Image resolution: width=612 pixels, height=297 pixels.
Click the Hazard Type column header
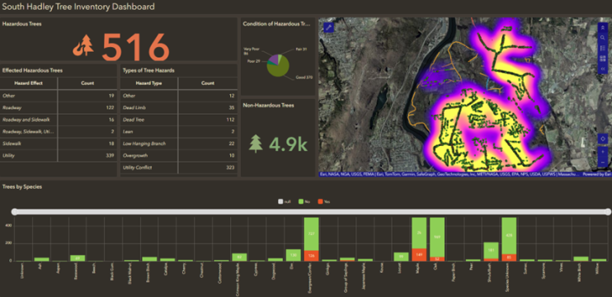pos(148,83)
